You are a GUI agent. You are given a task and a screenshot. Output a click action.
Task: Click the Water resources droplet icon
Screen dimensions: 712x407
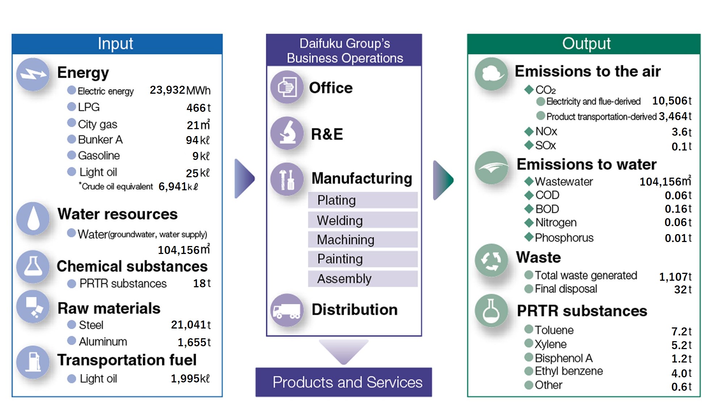(33, 219)
